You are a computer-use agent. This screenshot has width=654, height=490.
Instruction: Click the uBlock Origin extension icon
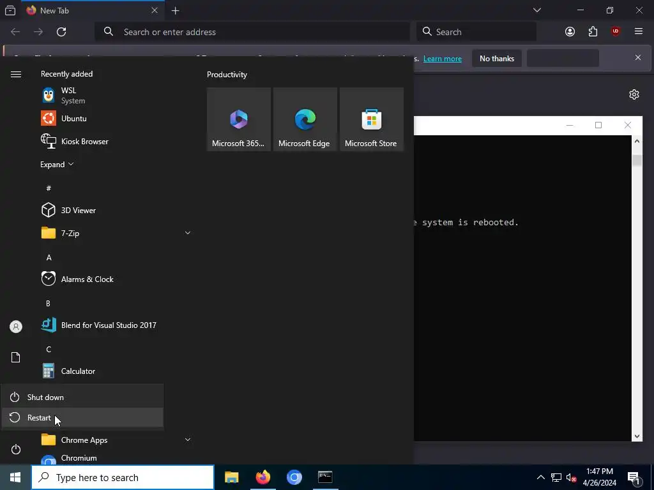(x=615, y=32)
